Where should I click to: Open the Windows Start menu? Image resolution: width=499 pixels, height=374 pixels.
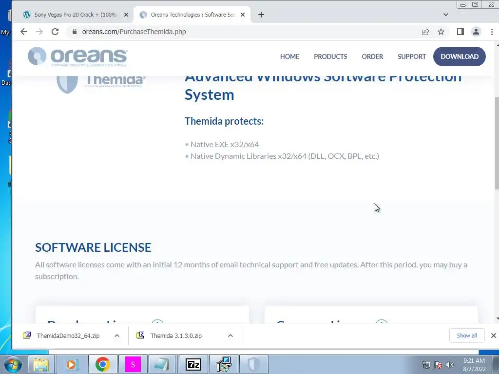(x=13, y=364)
